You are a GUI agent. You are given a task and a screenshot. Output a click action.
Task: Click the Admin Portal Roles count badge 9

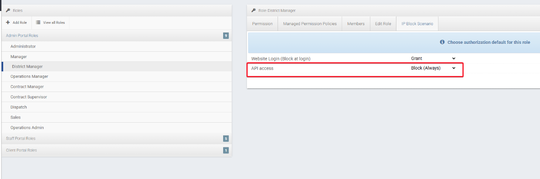tap(226, 36)
